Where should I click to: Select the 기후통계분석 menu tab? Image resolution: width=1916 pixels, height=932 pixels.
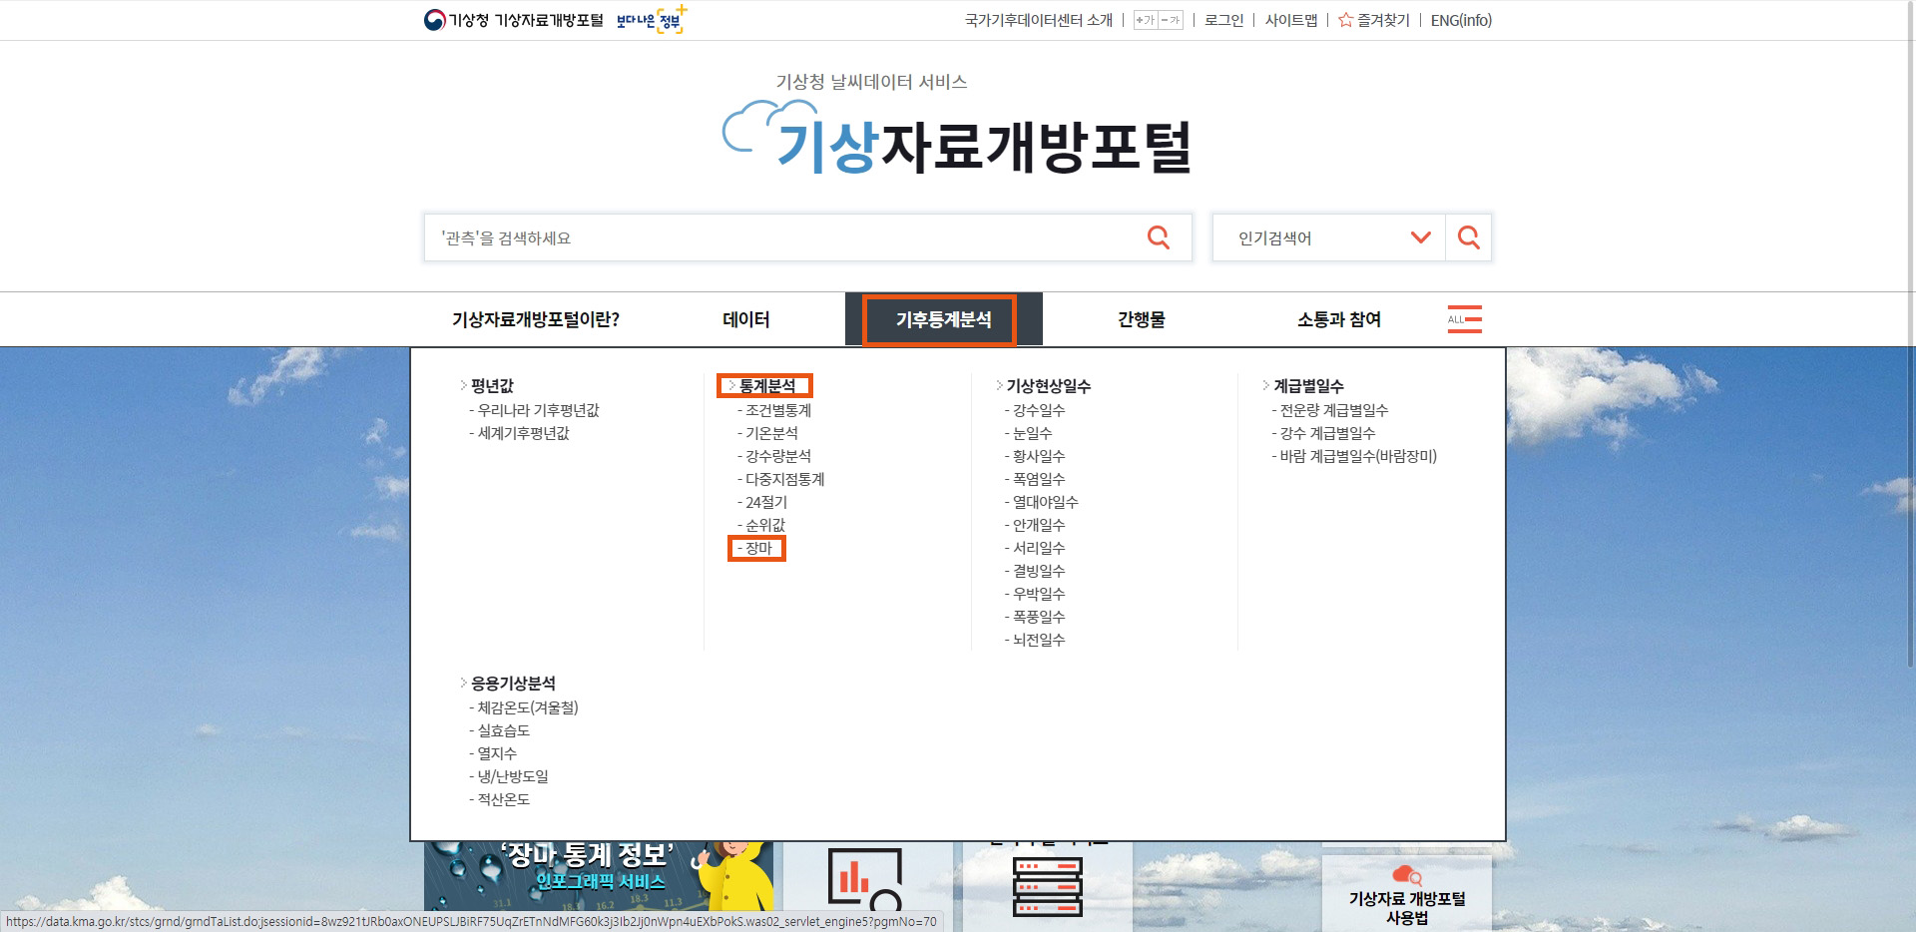[943, 319]
